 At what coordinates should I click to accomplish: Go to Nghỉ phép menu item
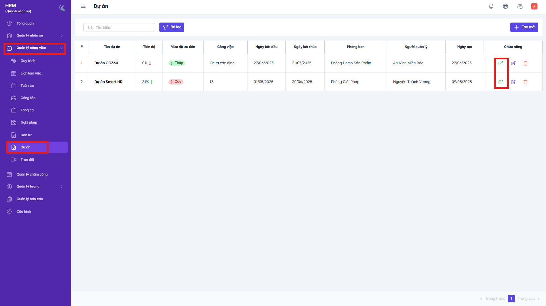tap(29, 122)
